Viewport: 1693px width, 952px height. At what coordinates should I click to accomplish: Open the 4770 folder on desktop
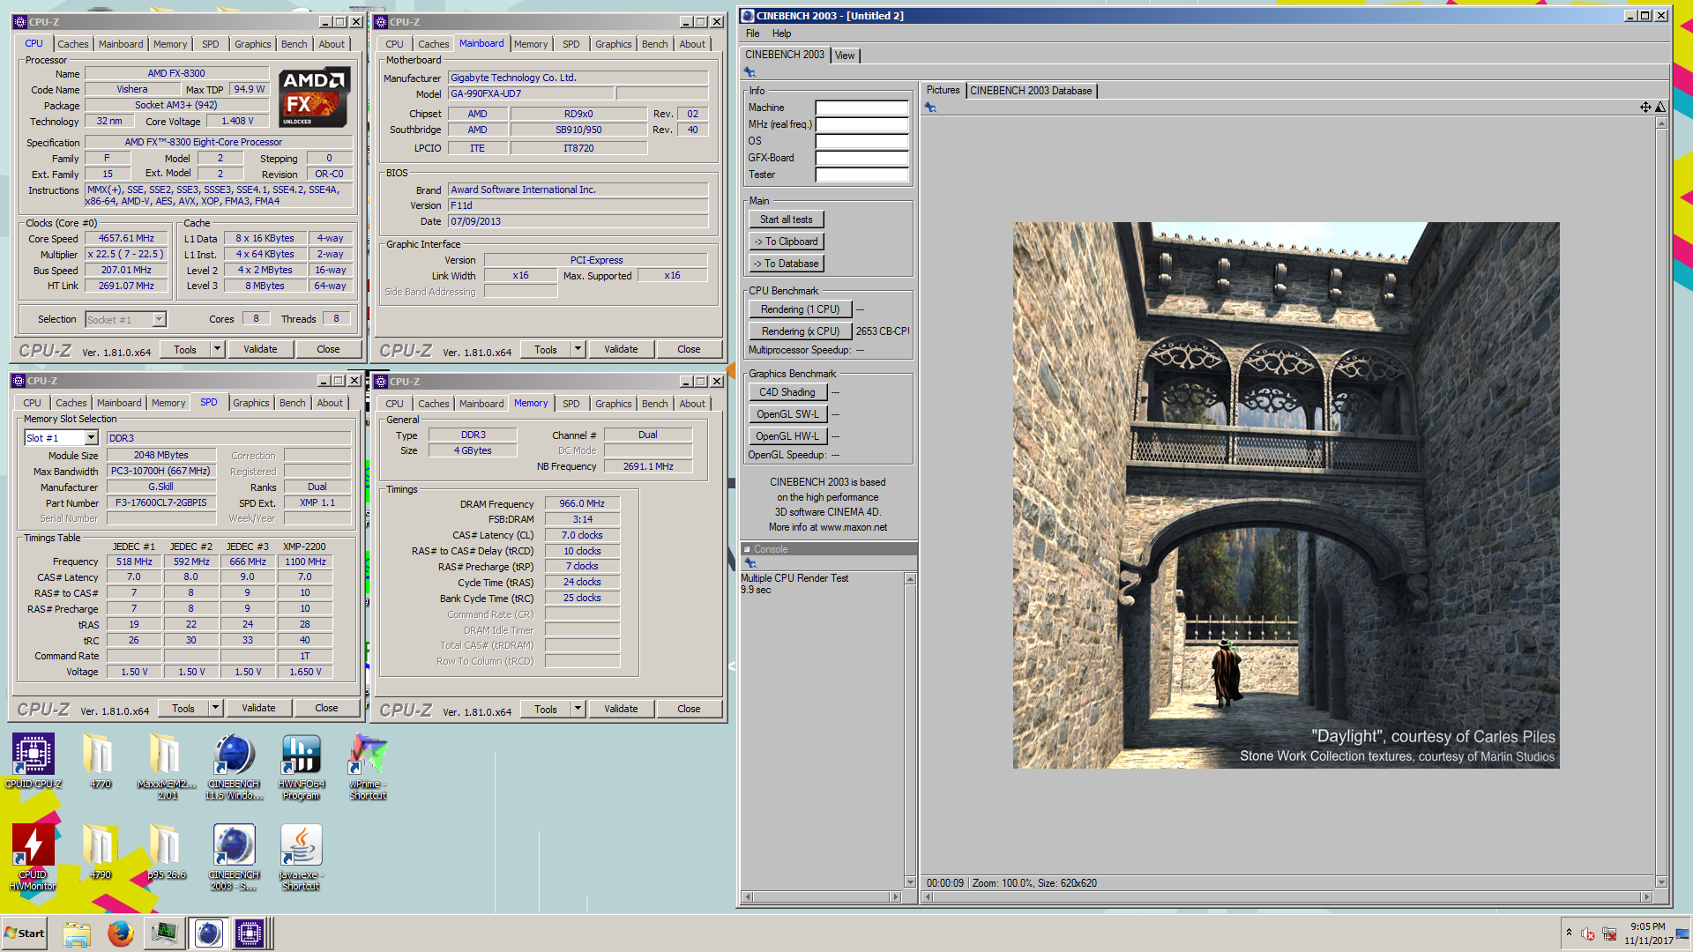[100, 760]
